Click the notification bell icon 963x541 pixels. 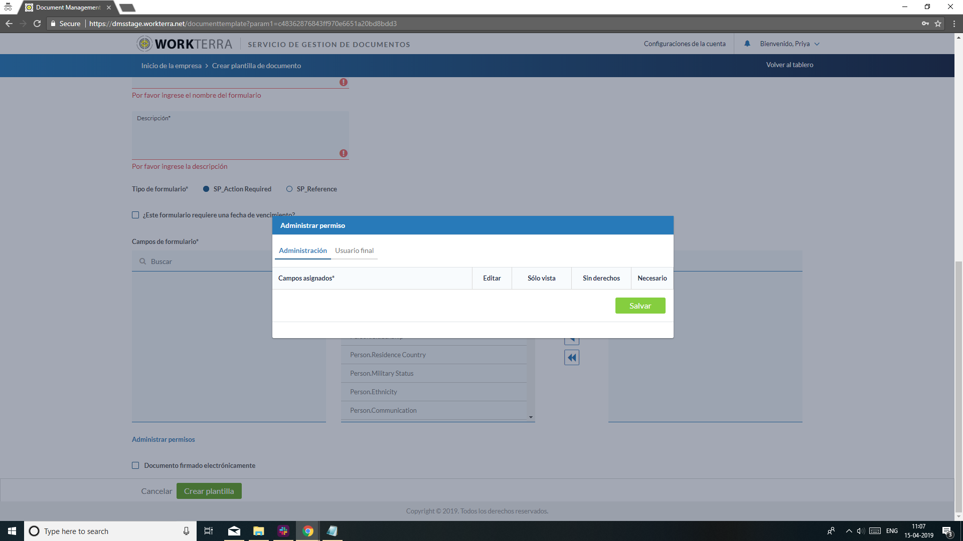tap(747, 44)
